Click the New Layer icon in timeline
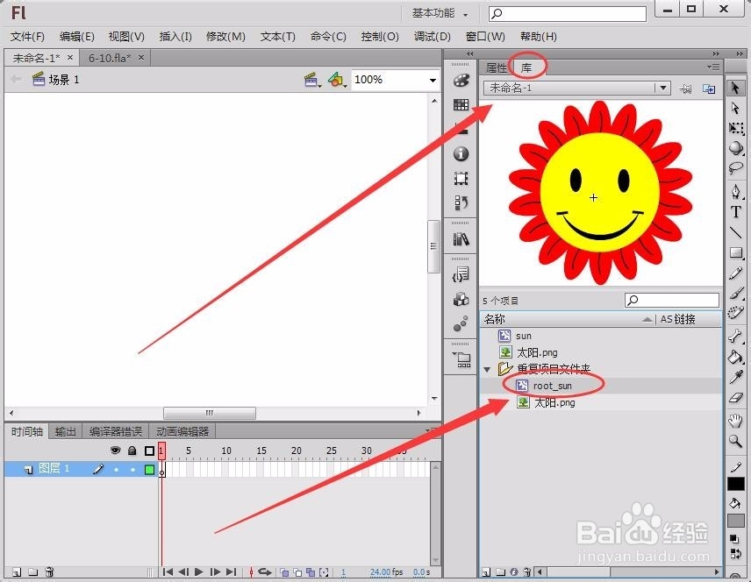The width and height of the screenshot is (751, 582). point(17,571)
